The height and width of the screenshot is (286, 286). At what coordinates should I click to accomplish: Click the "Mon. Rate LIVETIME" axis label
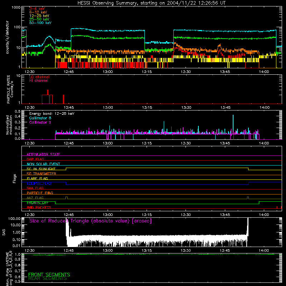7,268
